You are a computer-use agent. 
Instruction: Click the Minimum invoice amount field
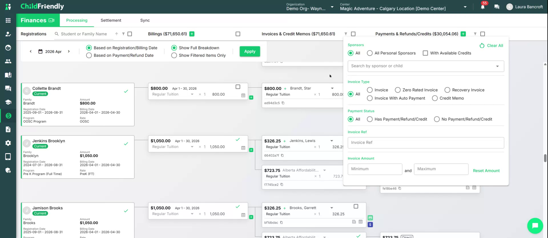point(375,169)
